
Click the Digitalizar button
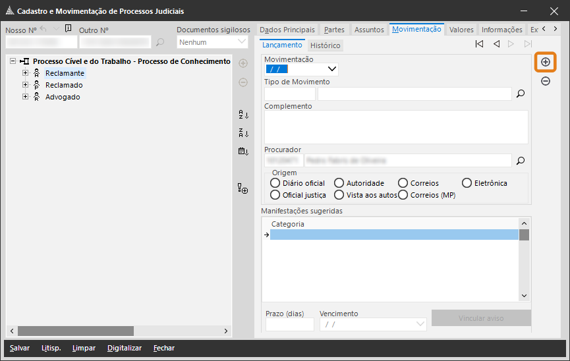[124, 348]
